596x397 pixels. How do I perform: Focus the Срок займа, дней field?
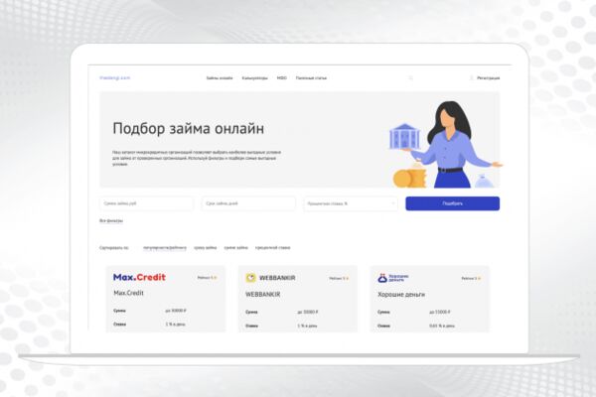point(248,203)
